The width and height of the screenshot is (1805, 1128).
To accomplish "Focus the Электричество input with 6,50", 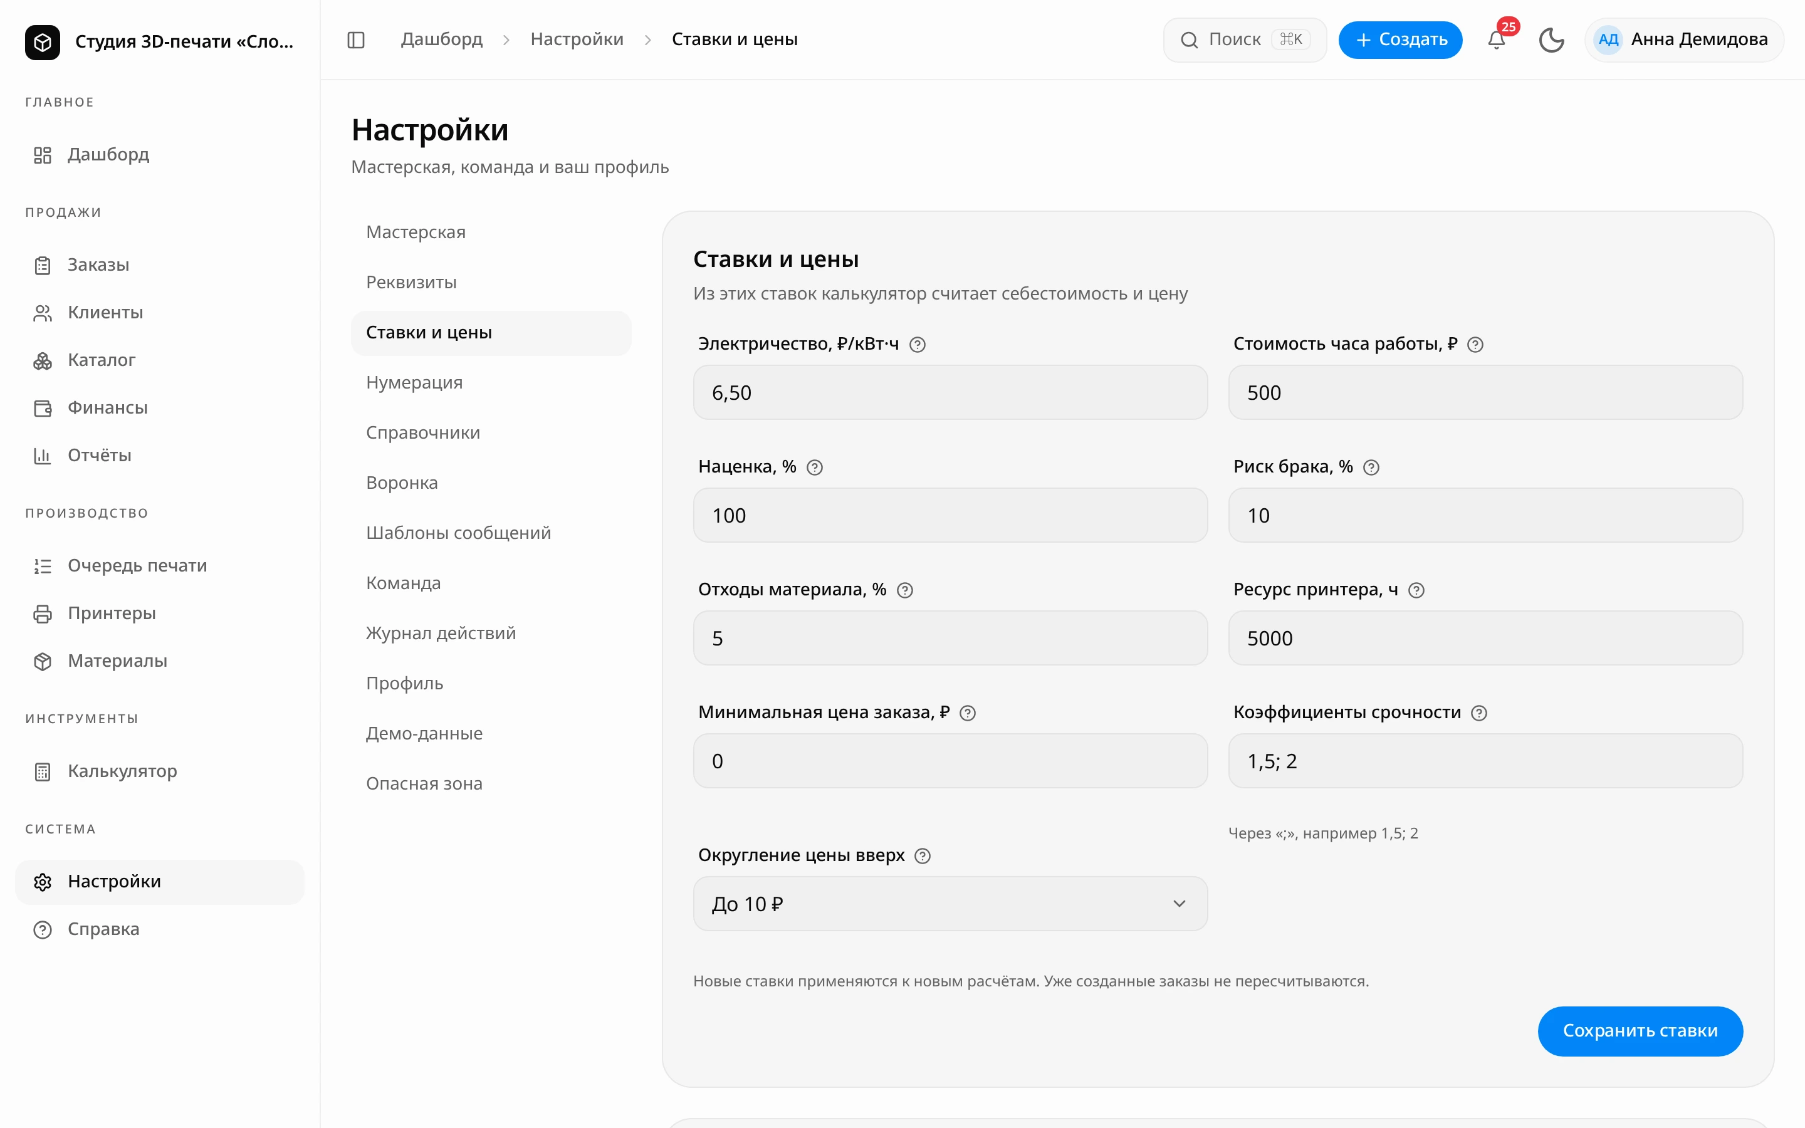I will point(950,392).
